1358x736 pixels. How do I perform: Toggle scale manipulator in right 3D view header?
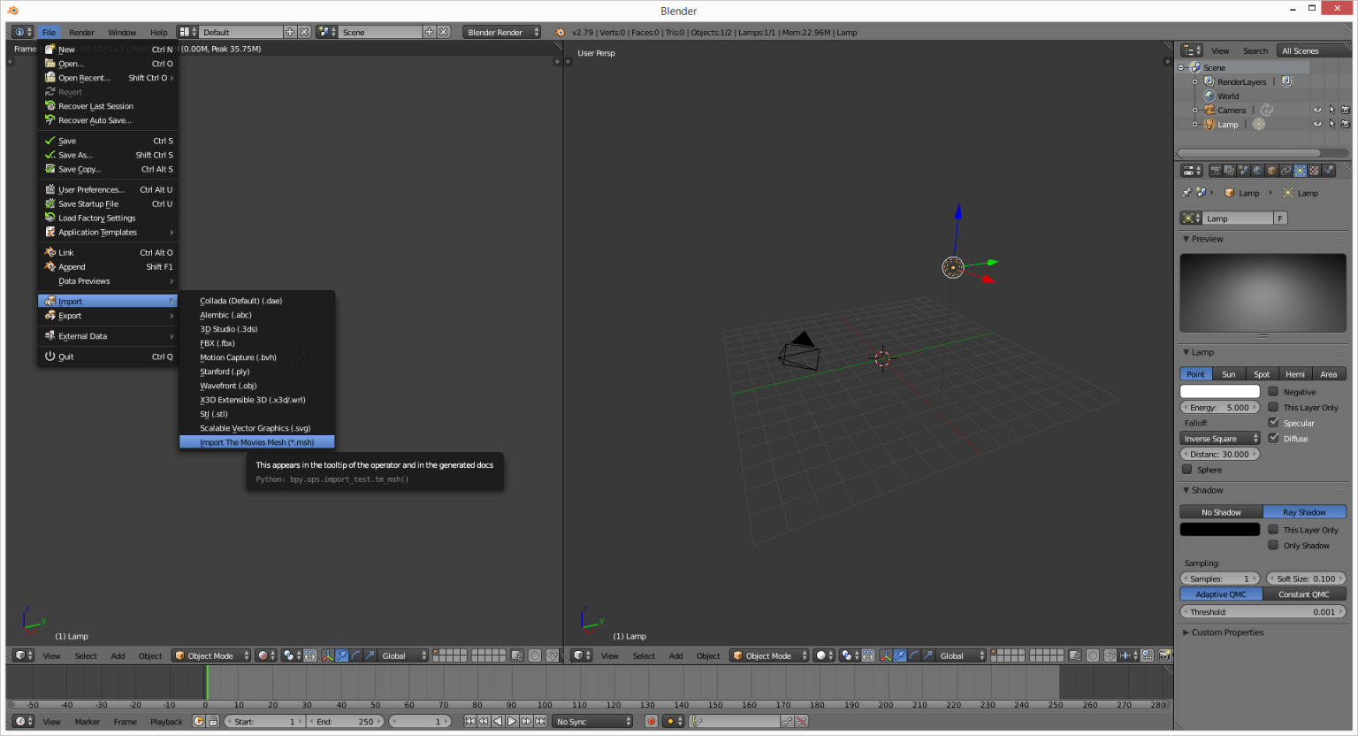(928, 655)
